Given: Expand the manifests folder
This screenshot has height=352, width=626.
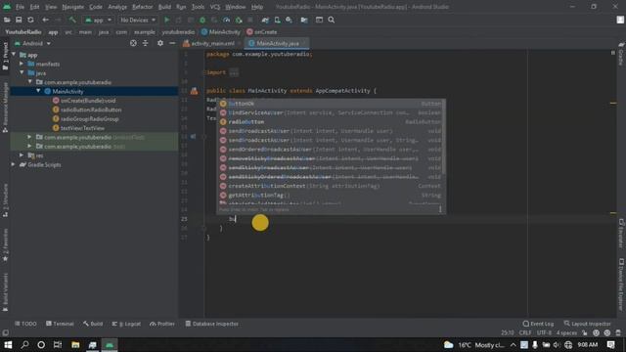Looking at the screenshot, I should tap(22, 64).
